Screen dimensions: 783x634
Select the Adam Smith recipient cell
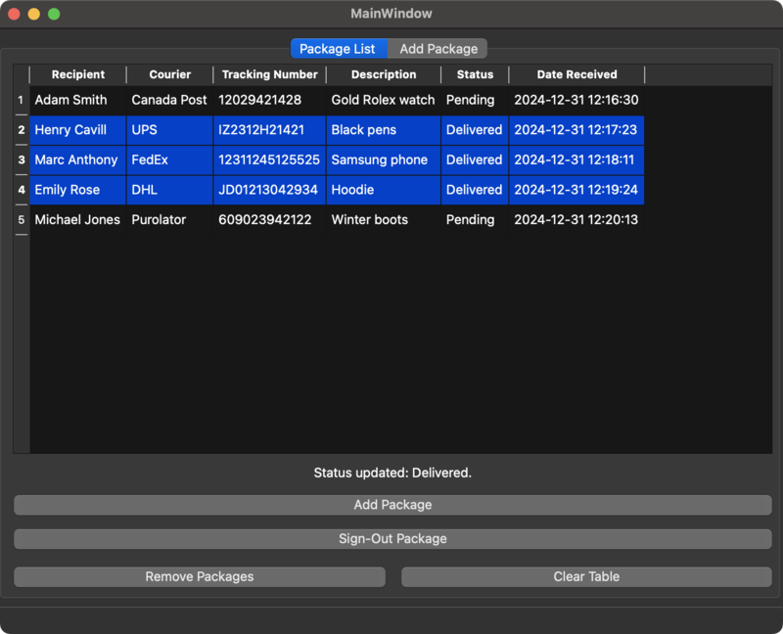point(71,100)
